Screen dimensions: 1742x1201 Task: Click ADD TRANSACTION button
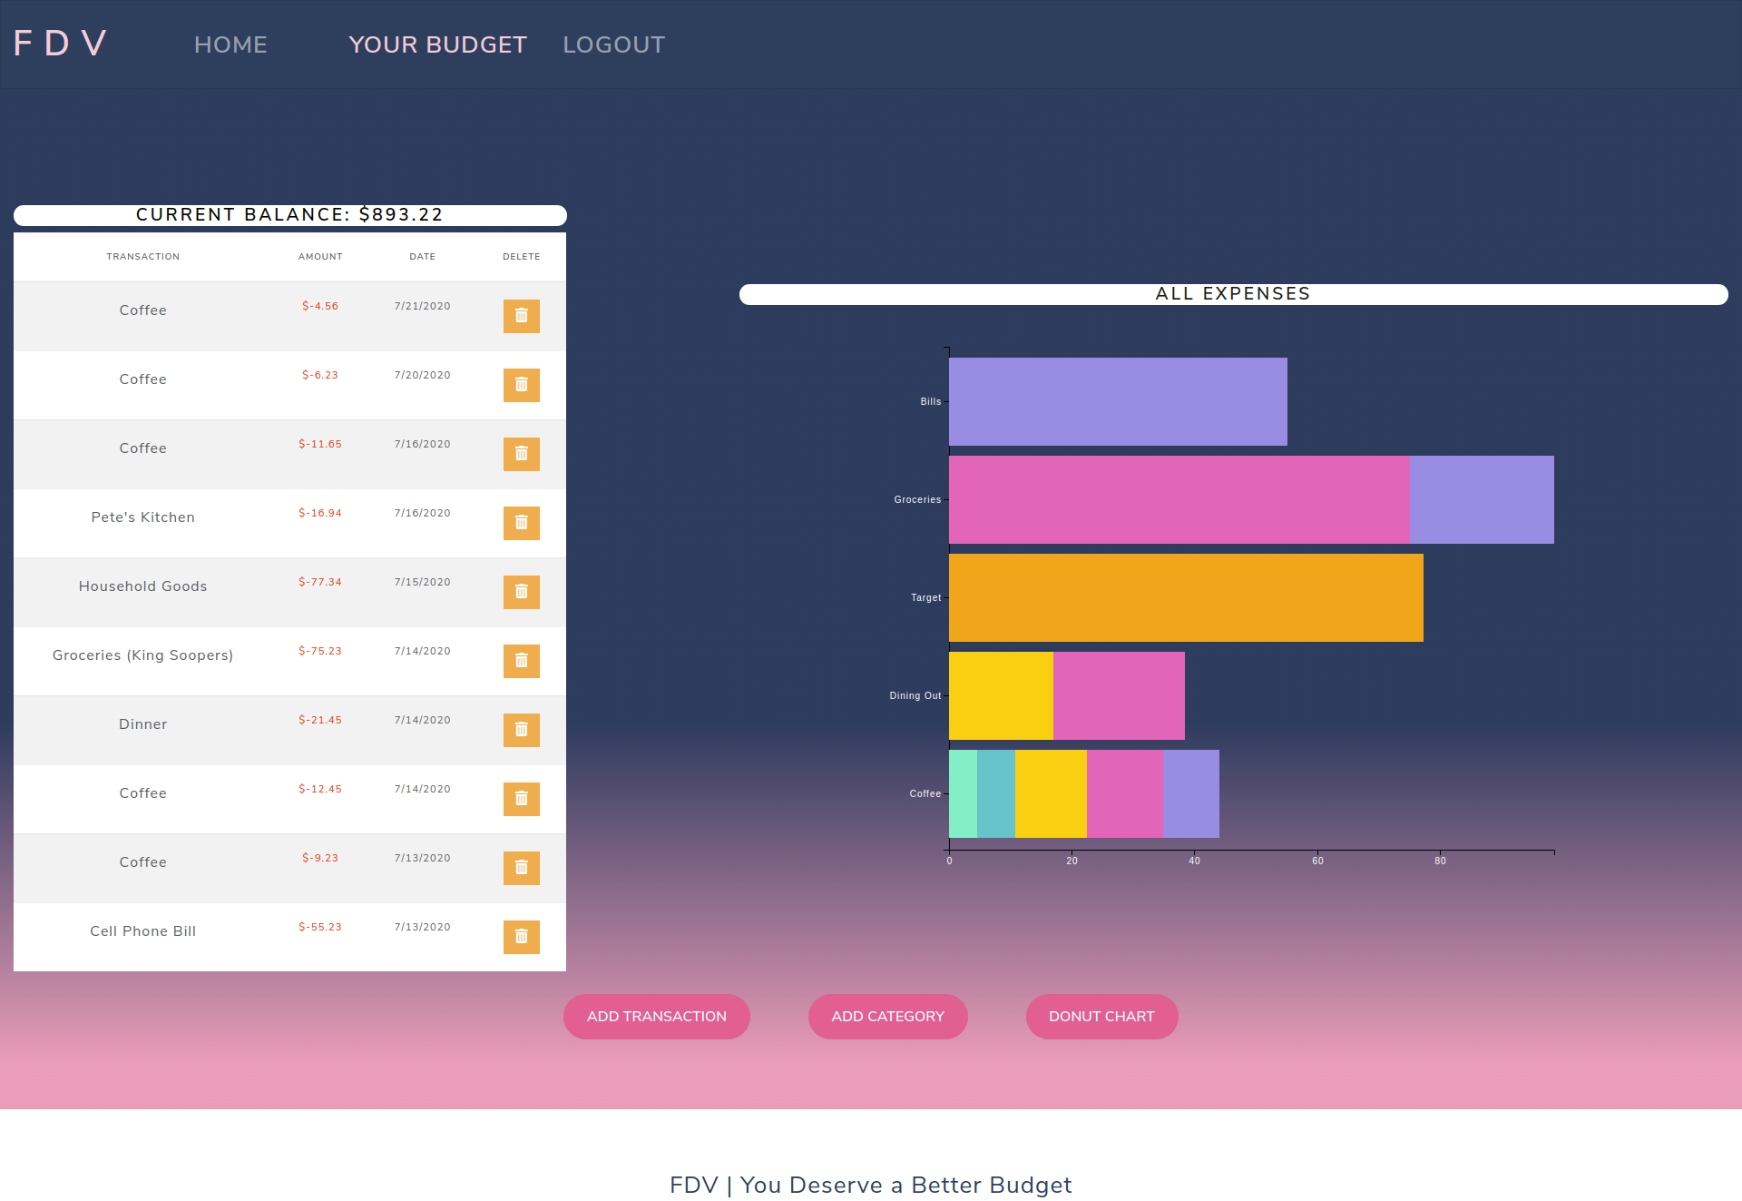coord(657,1016)
